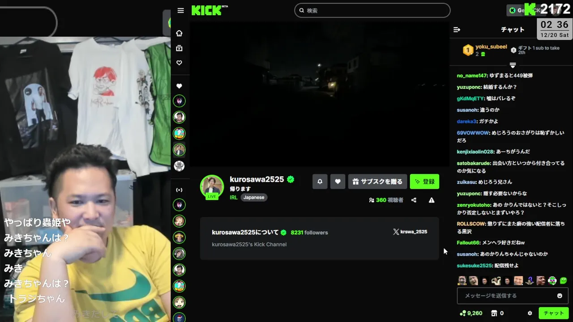Open the Browse icon in sidebar
Viewport: 573px width, 322px height.
179,48
